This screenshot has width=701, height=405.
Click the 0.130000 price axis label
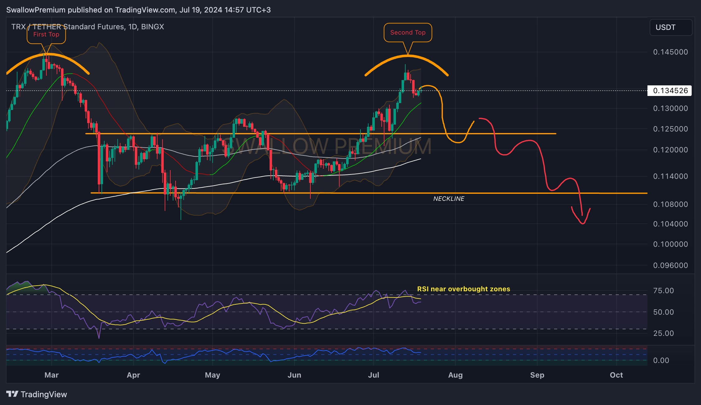670,108
